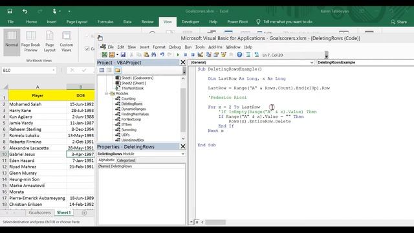414x233 pixels.
Task: Select Page Break Preview button
Action: (x=30, y=42)
